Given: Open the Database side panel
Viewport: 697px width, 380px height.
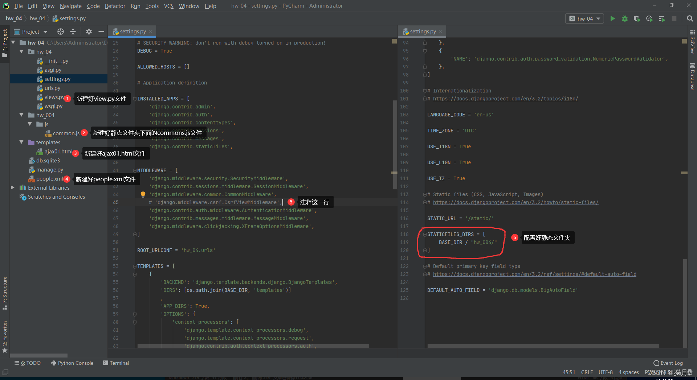Looking at the screenshot, I should point(692,77).
